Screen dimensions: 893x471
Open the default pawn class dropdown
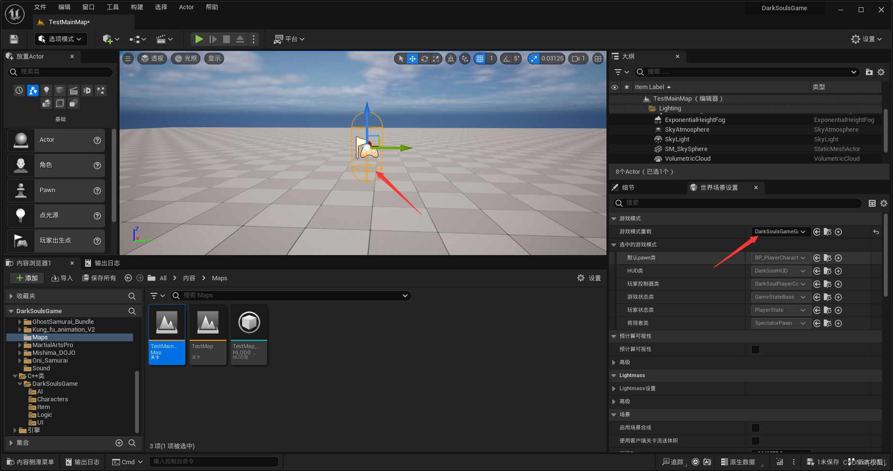781,258
